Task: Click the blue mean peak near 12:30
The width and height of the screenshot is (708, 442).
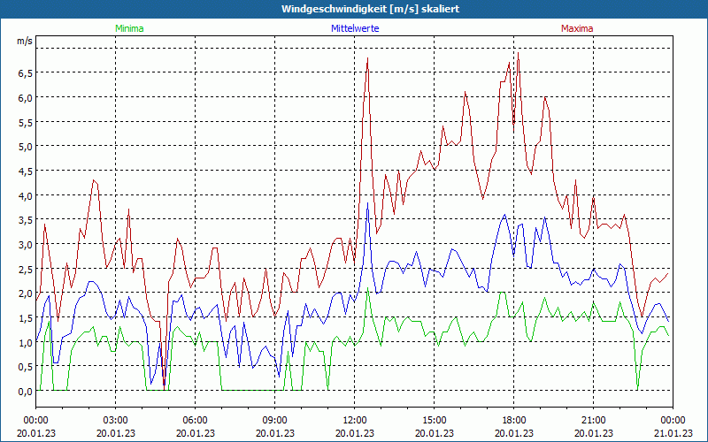Action: pos(367,203)
